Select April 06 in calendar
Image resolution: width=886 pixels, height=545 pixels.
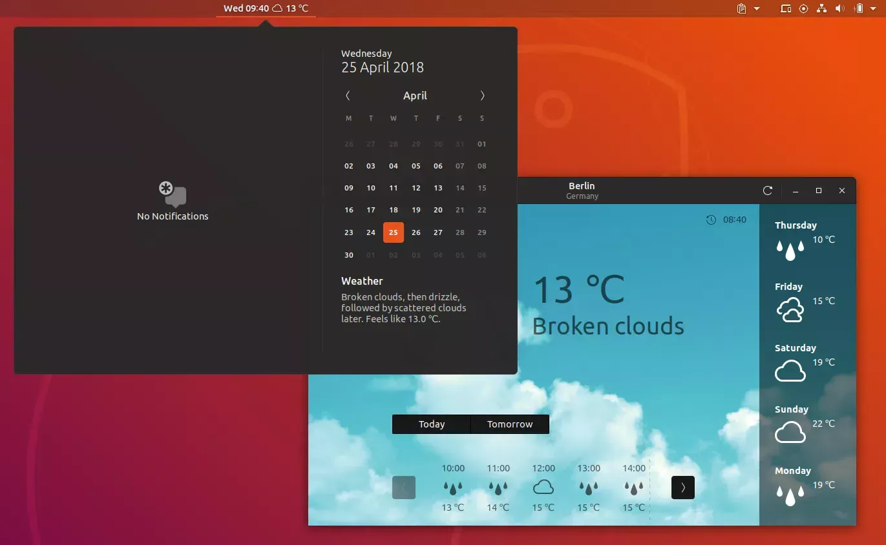pyautogui.click(x=438, y=166)
